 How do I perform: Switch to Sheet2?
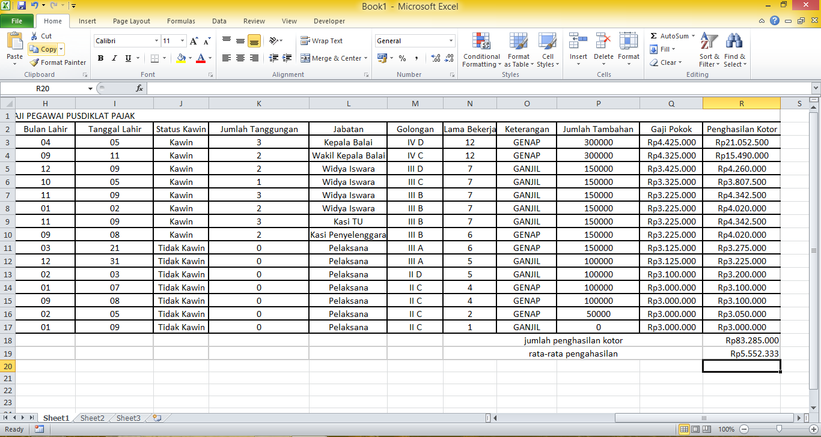pos(91,418)
